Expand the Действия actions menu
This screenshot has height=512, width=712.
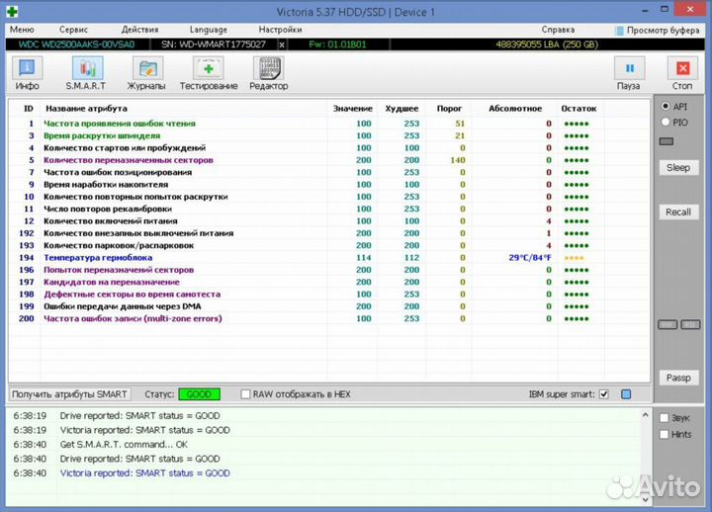click(139, 30)
